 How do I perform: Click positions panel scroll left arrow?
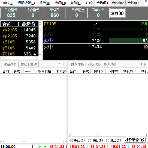pyautogui.click(x=69, y=135)
